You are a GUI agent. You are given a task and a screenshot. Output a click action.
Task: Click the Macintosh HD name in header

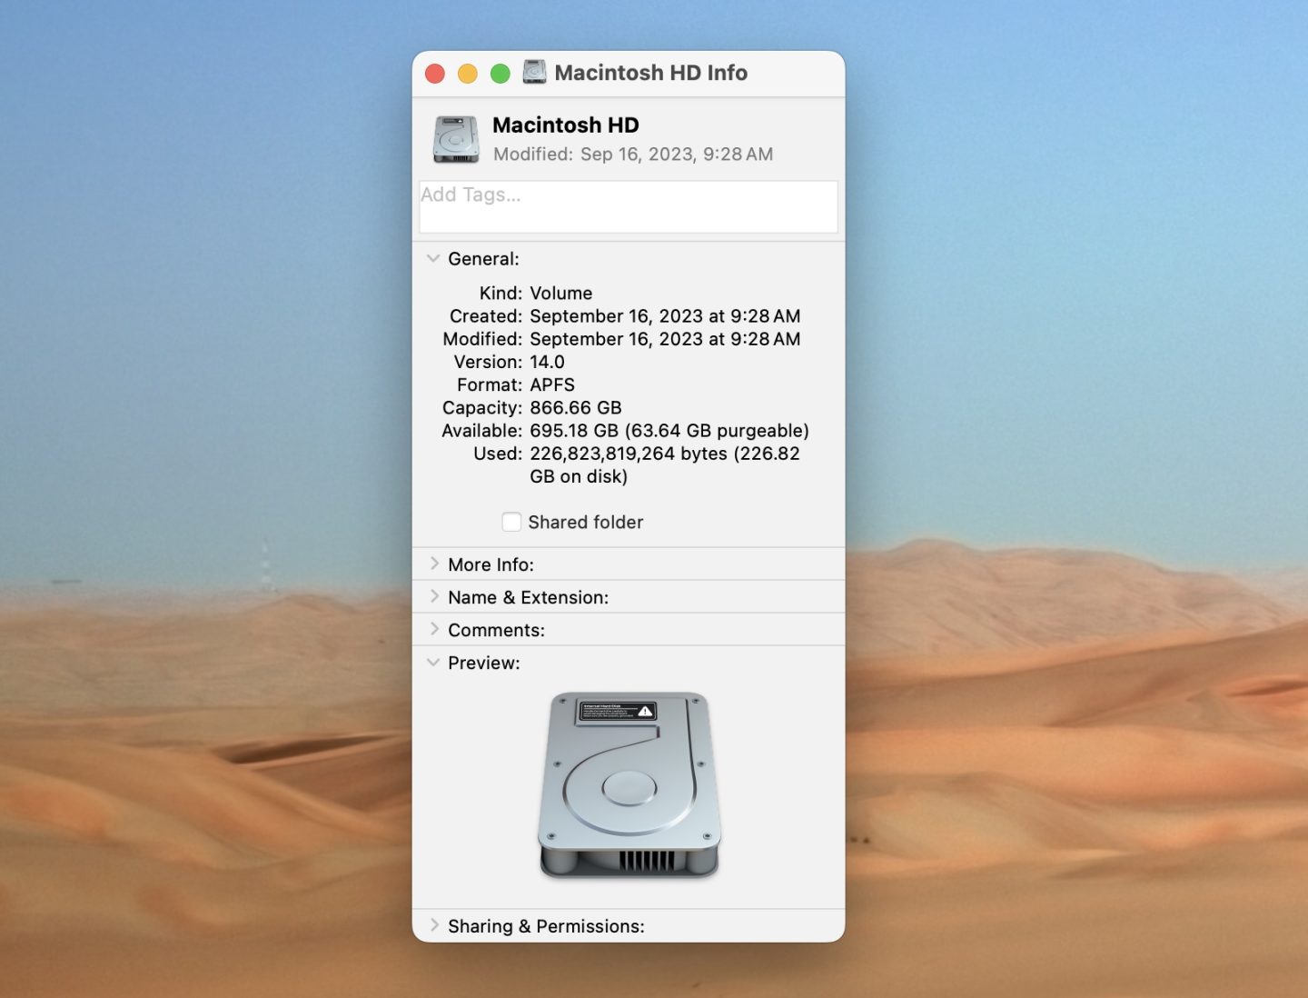tap(565, 125)
